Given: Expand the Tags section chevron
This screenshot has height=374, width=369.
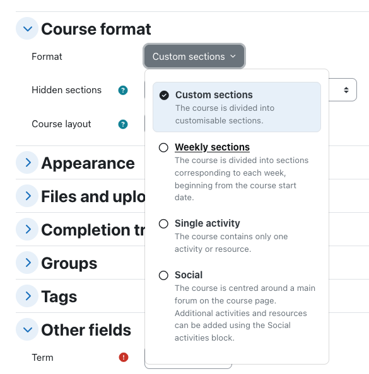Looking at the screenshot, I should point(27,296).
